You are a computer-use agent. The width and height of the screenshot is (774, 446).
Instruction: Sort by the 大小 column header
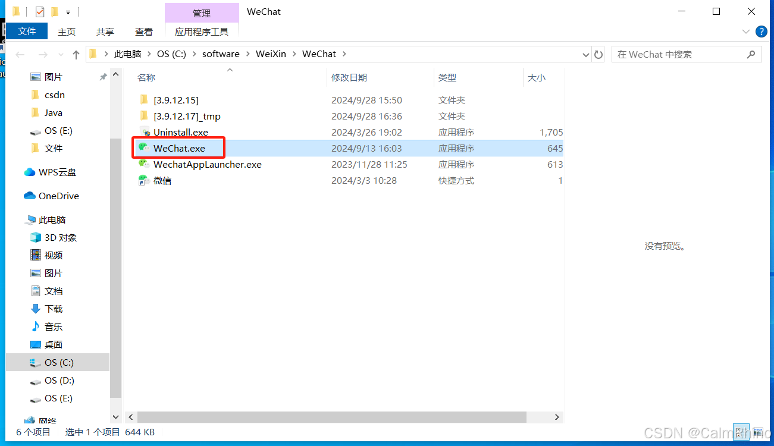point(537,77)
